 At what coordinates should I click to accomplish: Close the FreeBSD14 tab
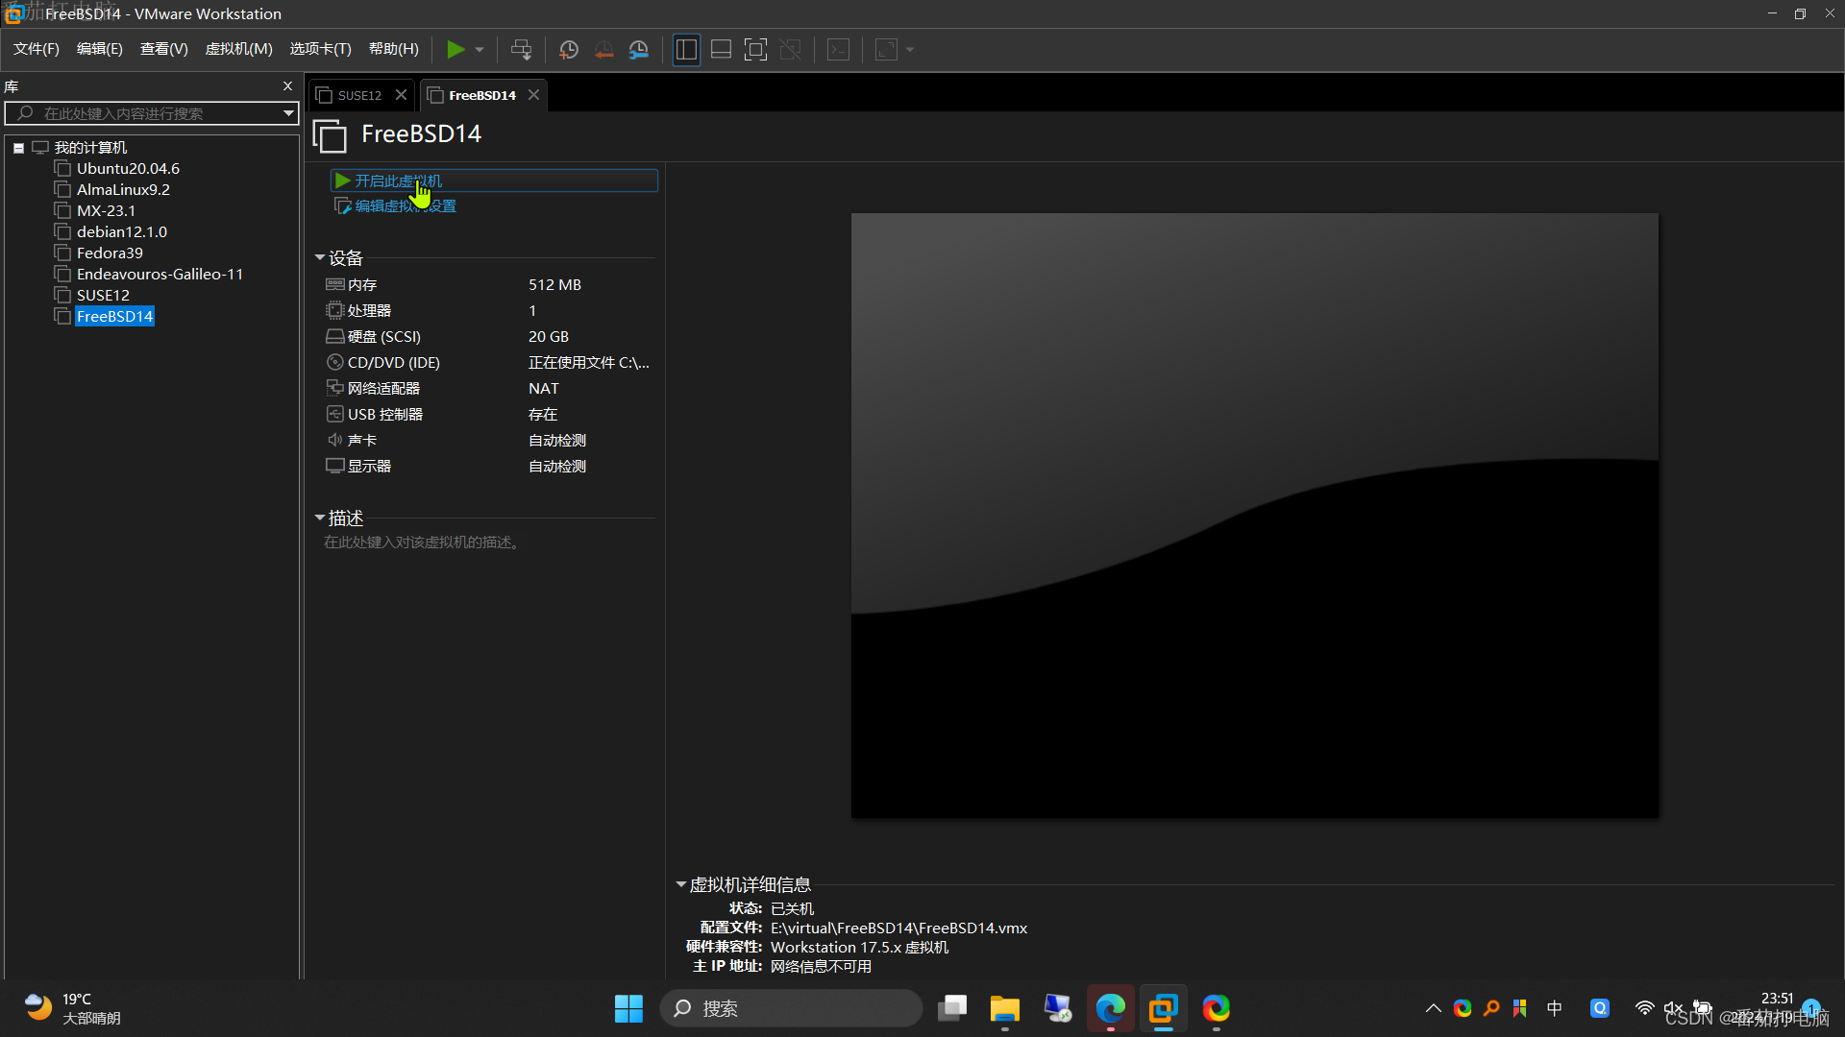pyautogui.click(x=533, y=94)
